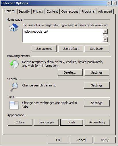
Task: Click Delete... under Browsing history
Action: pyautogui.click(x=70, y=72)
